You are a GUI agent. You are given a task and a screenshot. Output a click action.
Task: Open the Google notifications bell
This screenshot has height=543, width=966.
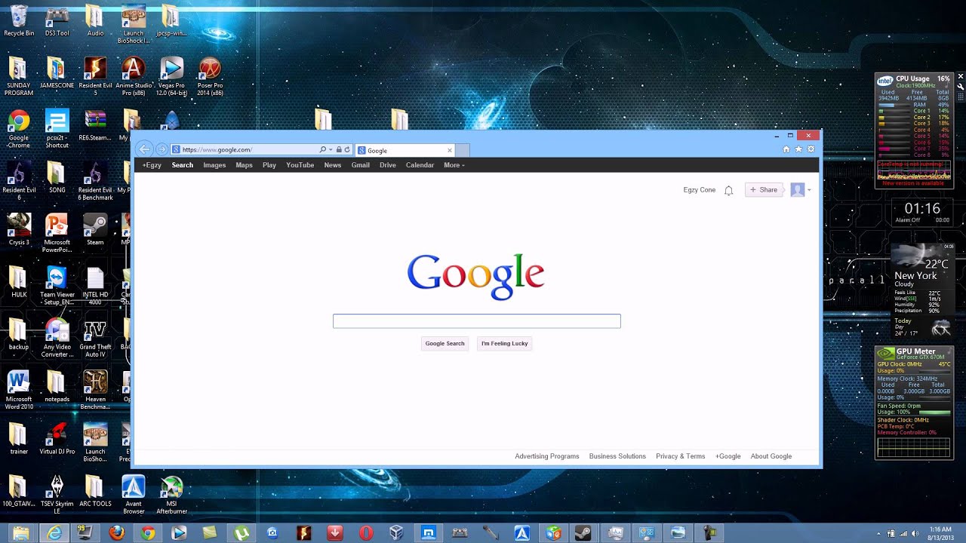point(728,190)
